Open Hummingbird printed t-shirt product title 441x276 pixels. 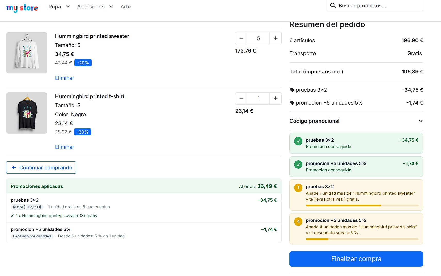click(90, 96)
